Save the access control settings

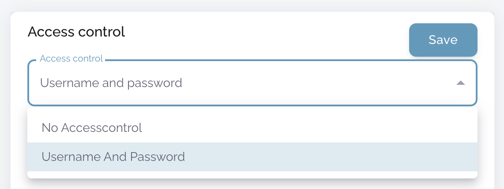point(443,40)
